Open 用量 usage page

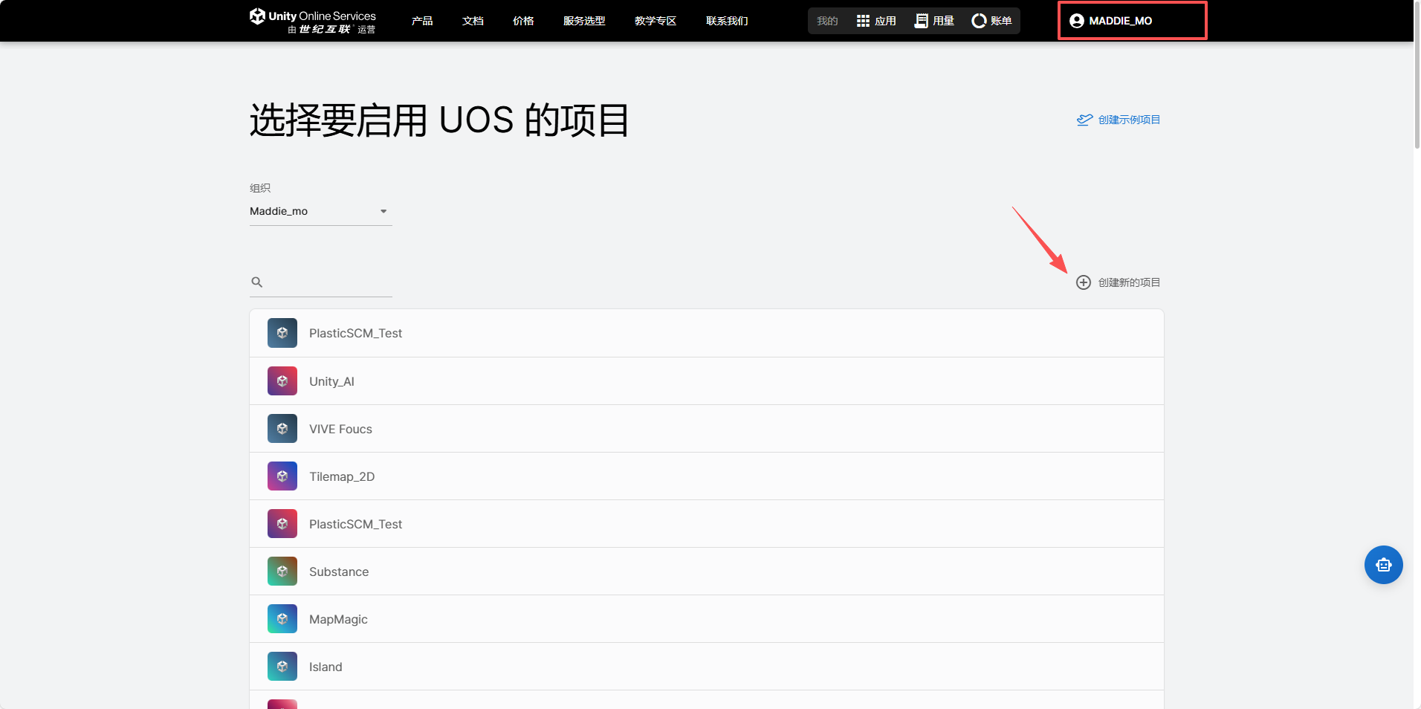pyautogui.click(x=934, y=21)
